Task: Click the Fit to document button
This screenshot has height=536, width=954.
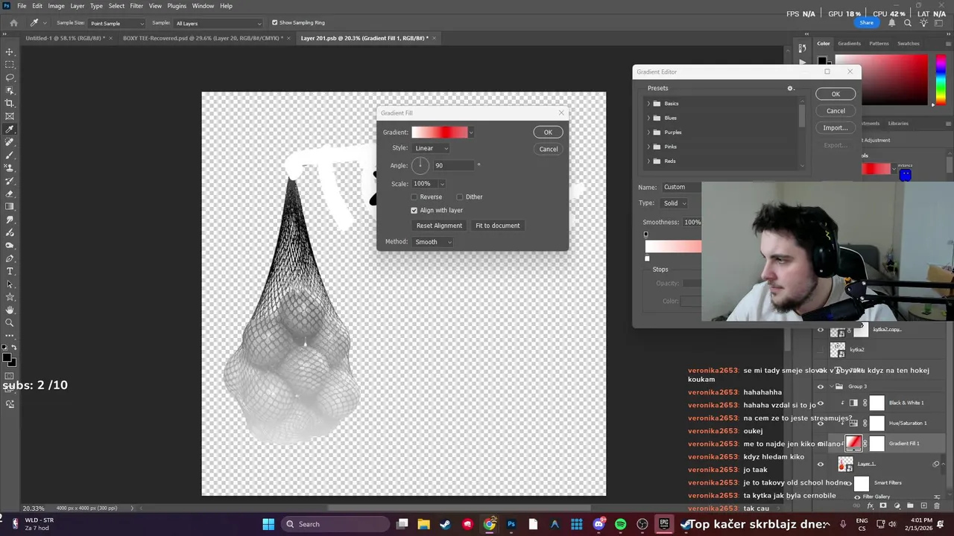Action: (497, 226)
